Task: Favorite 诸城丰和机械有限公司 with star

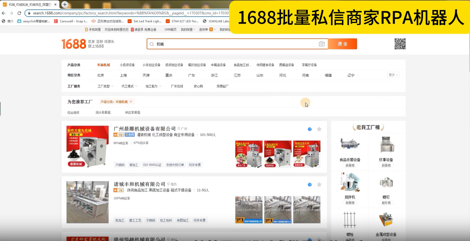Action: (319, 184)
